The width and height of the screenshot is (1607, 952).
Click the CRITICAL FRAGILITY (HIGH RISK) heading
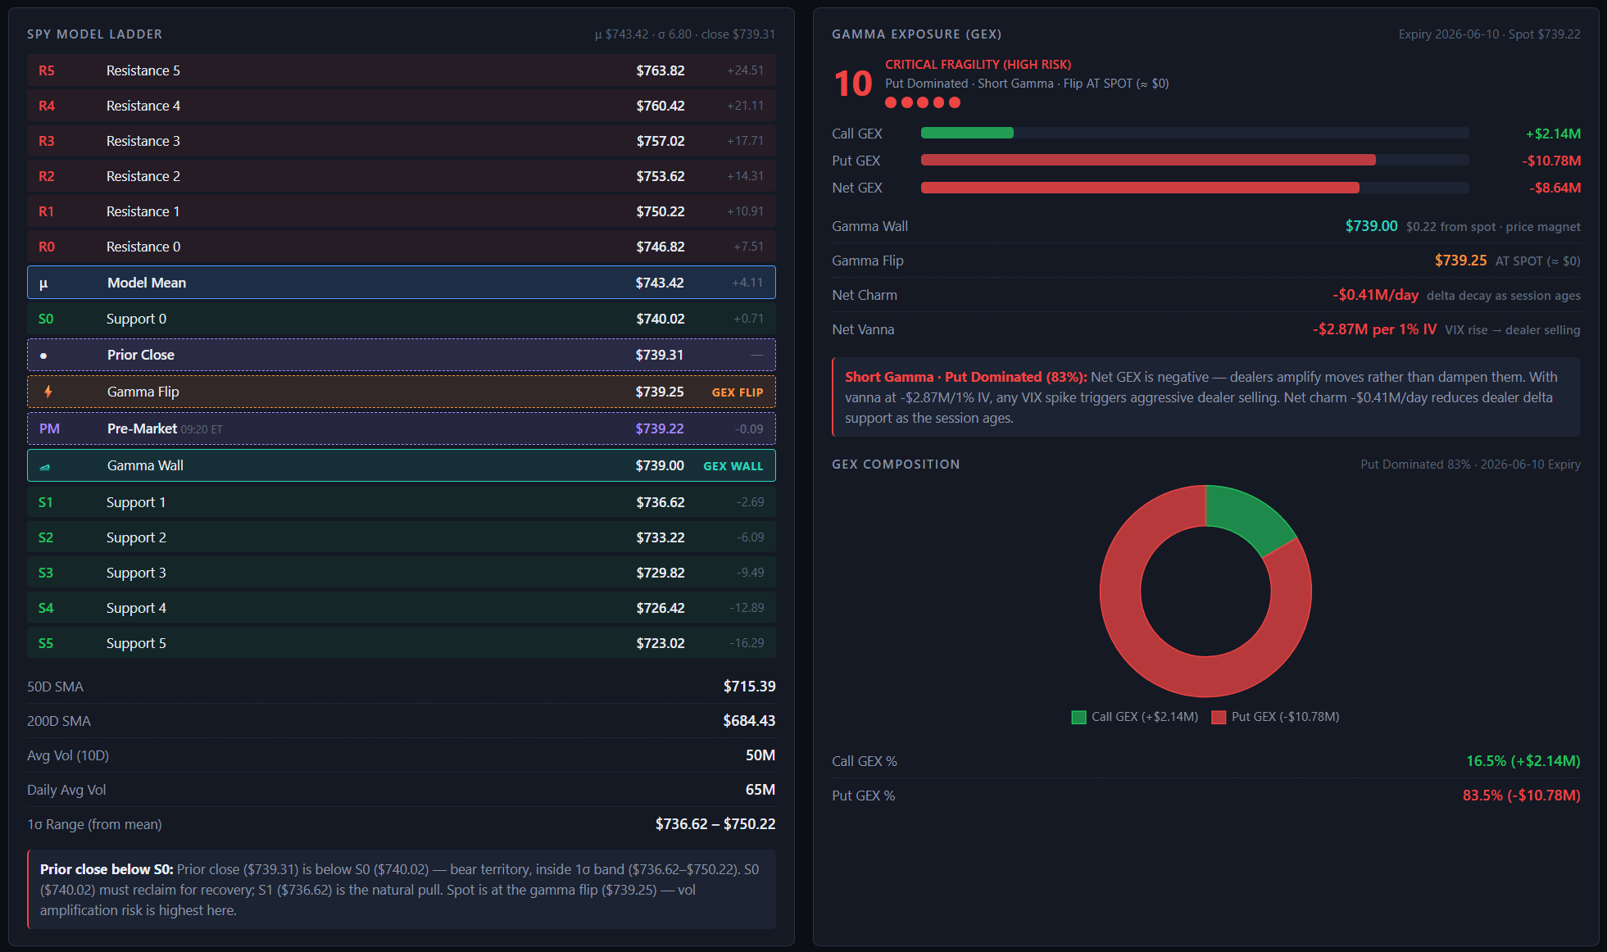978,65
